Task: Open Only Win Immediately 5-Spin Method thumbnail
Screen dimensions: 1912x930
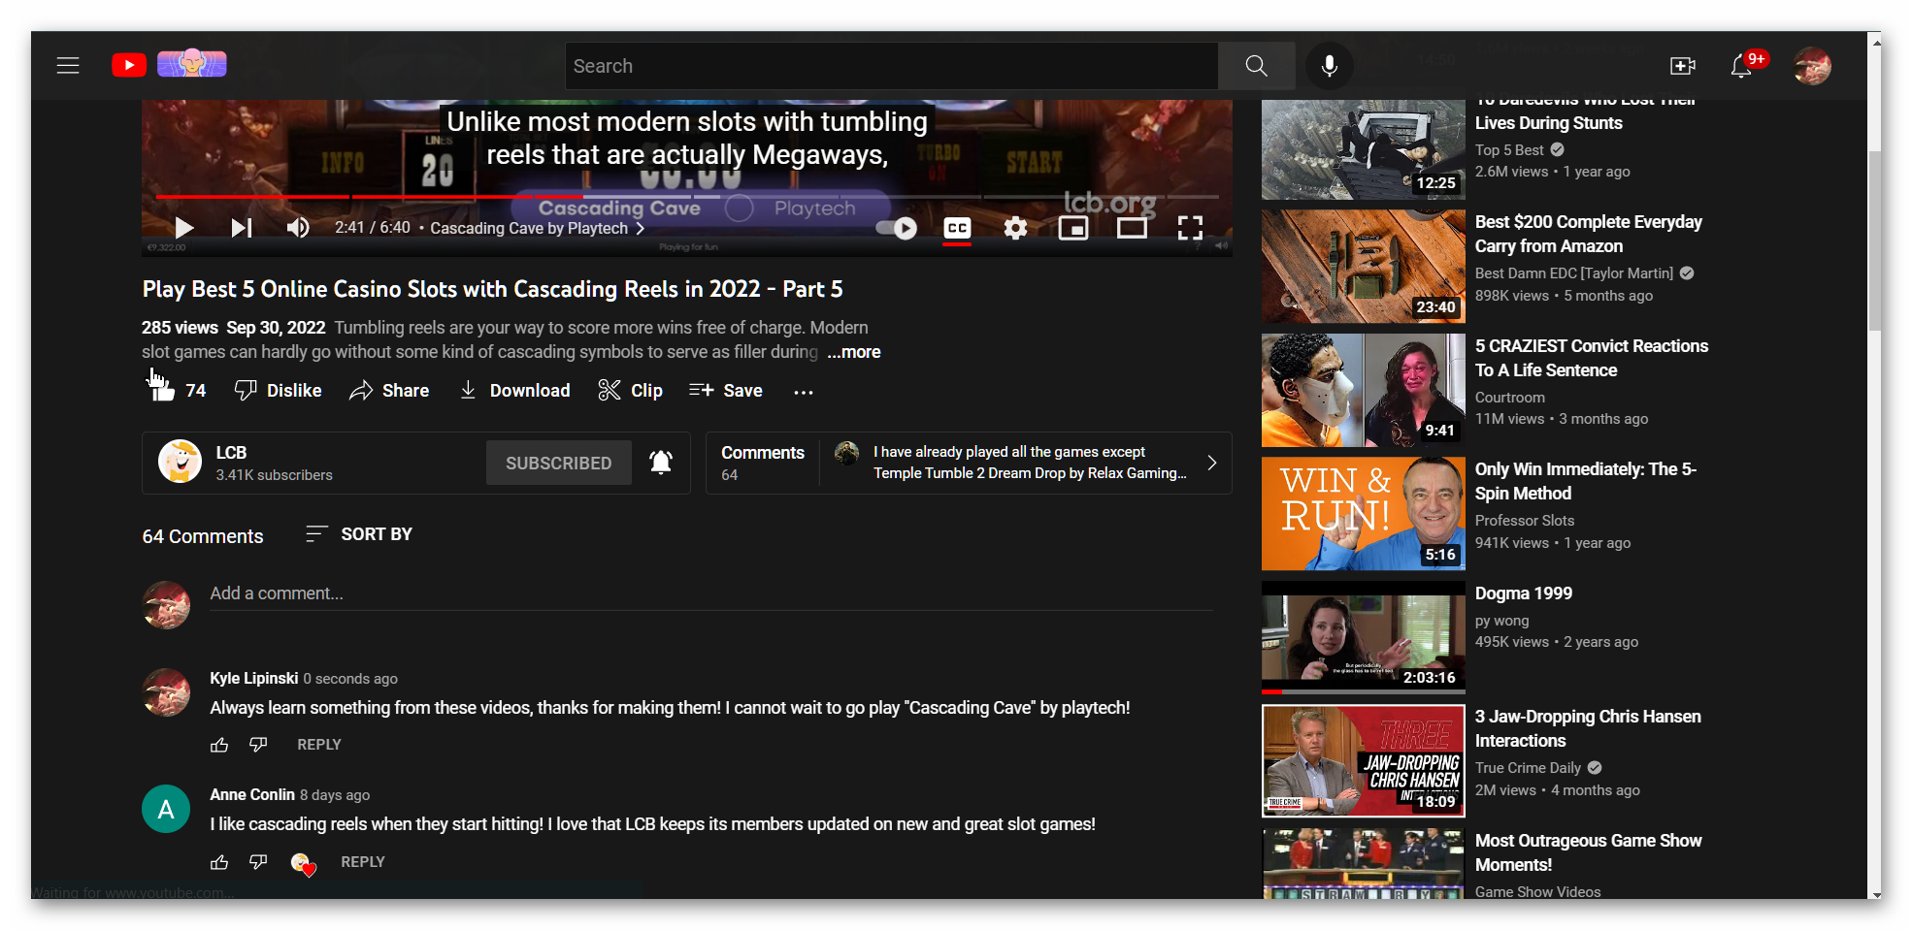Action: coord(1363,514)
